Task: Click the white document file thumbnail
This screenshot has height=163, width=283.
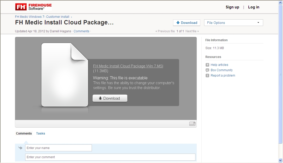Action: point(65,75)
